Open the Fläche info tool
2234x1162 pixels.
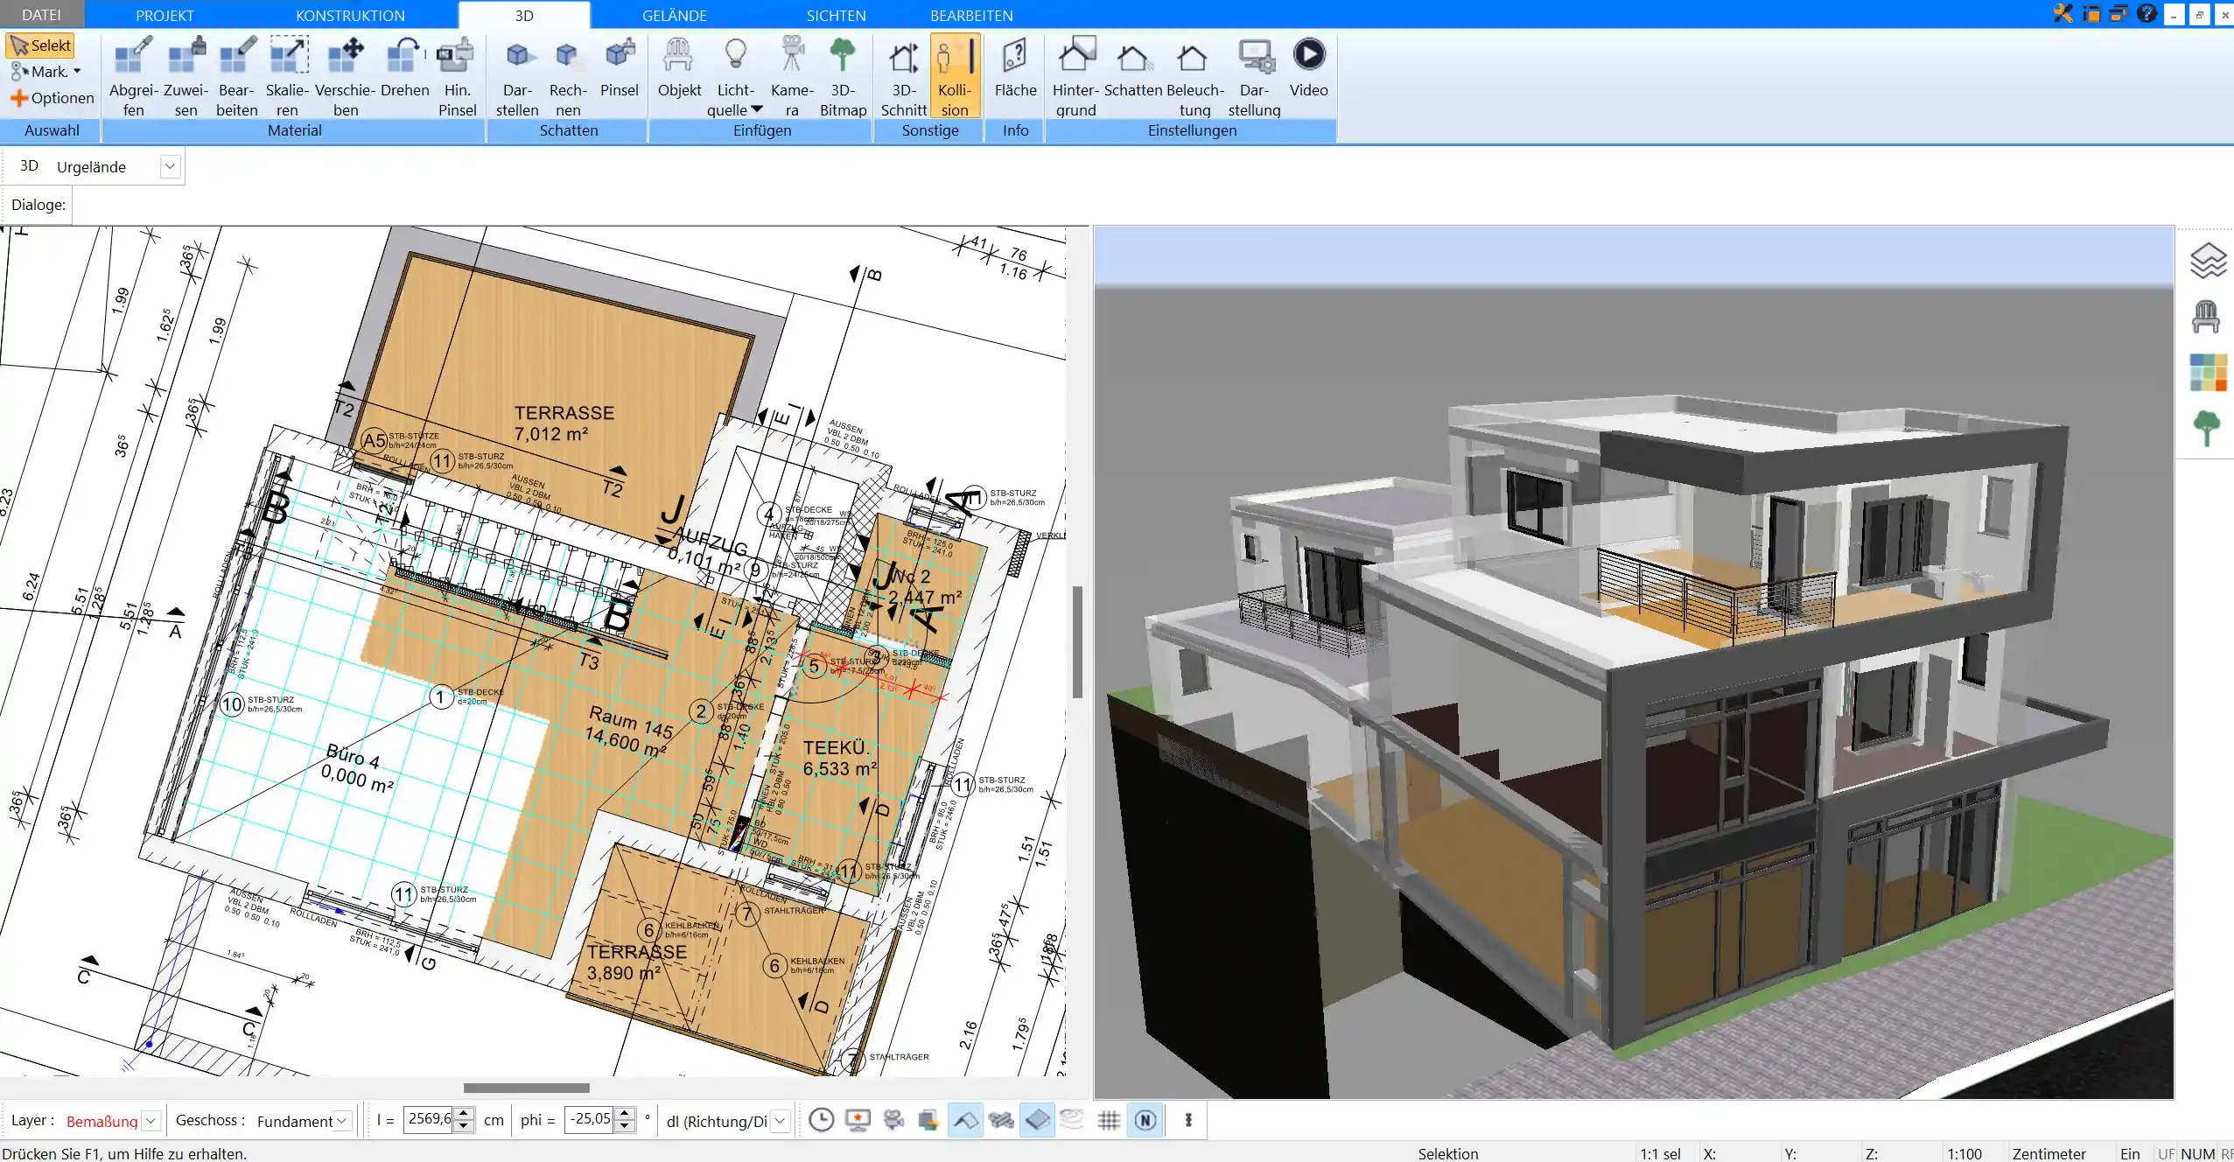tap(1015, 67)
